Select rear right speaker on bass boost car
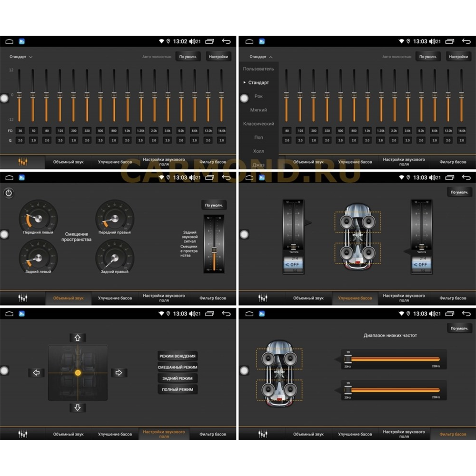Viewport: 476px width, 476px height. pos(368,253)
